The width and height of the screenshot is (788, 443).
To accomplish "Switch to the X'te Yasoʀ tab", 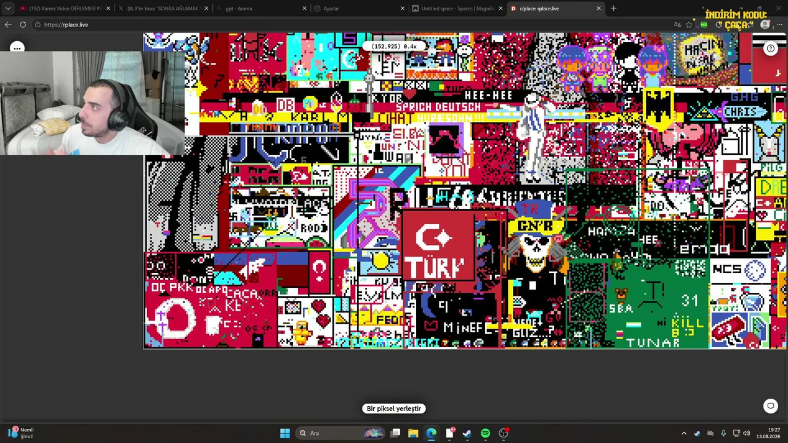I will 163,9.
